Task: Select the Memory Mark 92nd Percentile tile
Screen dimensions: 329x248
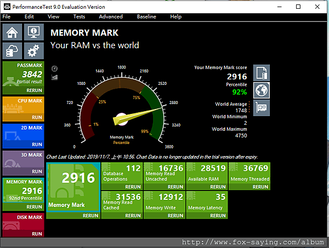Action: (x=23, y=190)
